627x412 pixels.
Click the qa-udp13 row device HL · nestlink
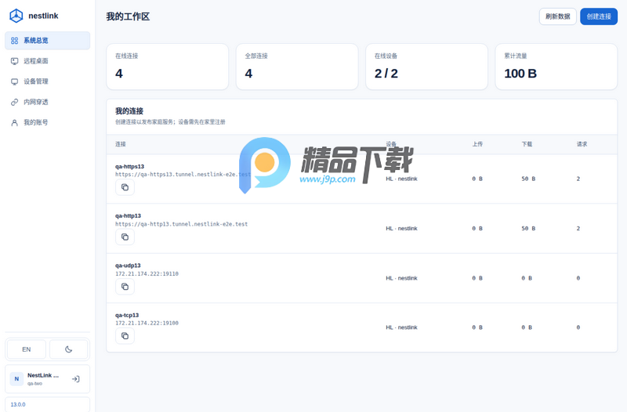click(401, 278)
